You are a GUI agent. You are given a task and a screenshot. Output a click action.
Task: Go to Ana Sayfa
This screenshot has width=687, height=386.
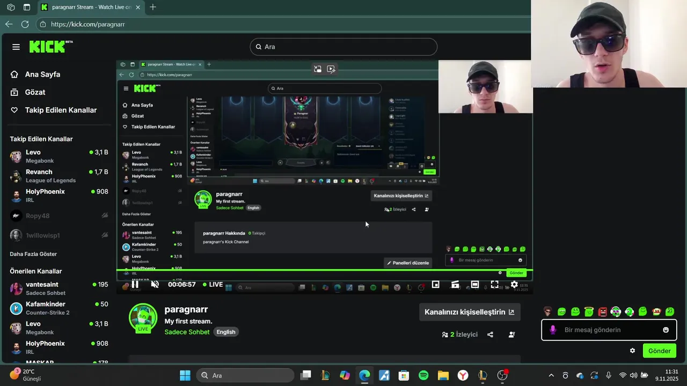[35, 75]
